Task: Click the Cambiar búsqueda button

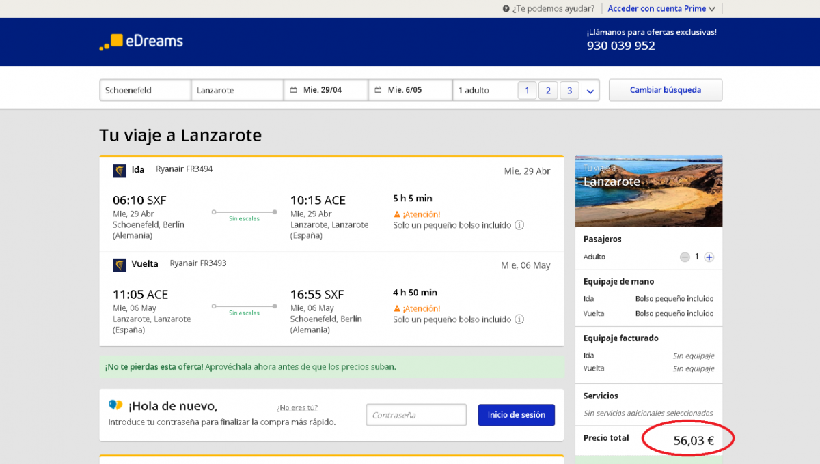Action: click(x=665, y=90)
